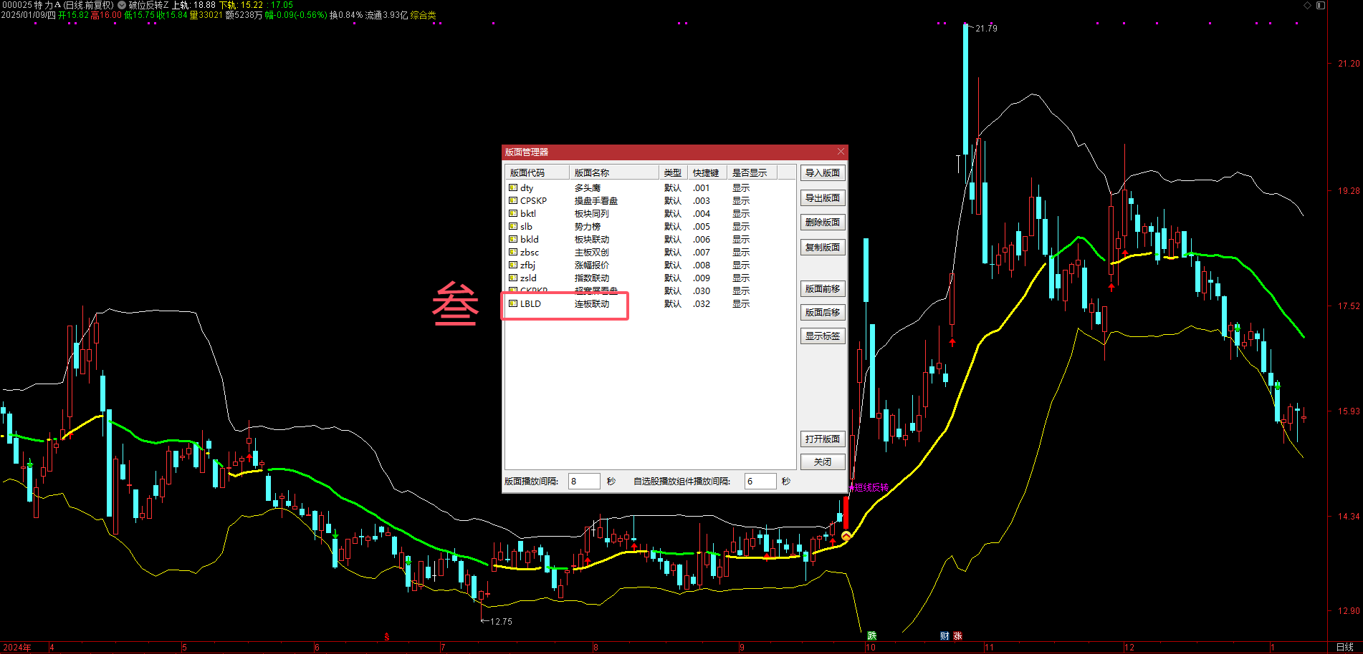Click the green 跌 event marker

pyautogui.click(x=871, y=635)
